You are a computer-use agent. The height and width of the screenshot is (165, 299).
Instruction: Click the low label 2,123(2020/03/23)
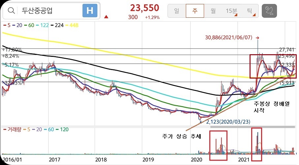[228, 122]
